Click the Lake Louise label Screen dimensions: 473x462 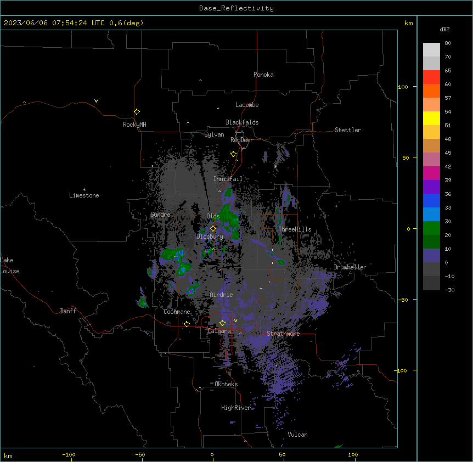click(x=10, y=266)
